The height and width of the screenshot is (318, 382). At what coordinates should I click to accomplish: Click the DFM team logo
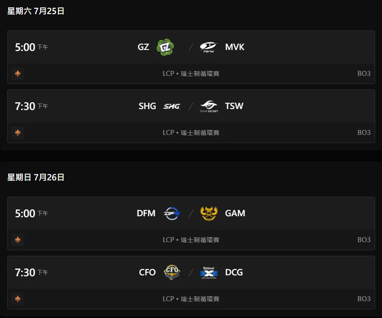(x=172, y=214)
